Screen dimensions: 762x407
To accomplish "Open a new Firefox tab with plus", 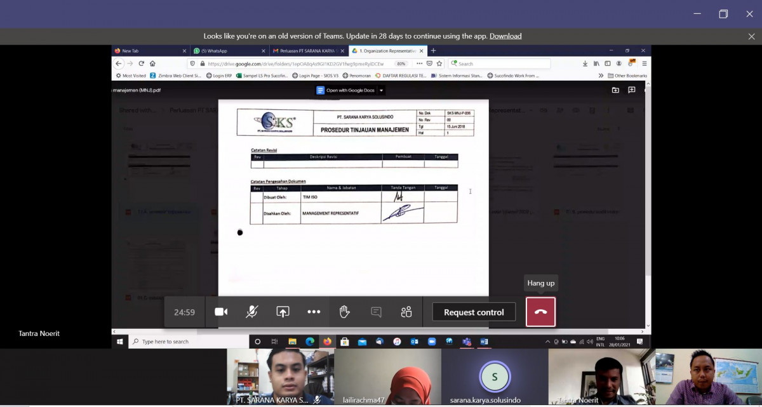I will tap(434, 51).
